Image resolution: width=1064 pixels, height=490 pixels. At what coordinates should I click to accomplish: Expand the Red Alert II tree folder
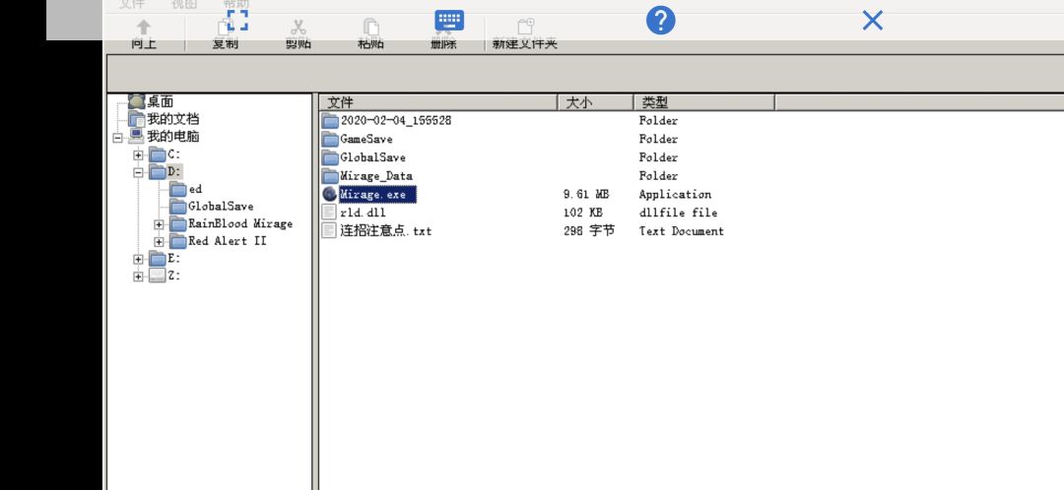click(x=159, y=242)
